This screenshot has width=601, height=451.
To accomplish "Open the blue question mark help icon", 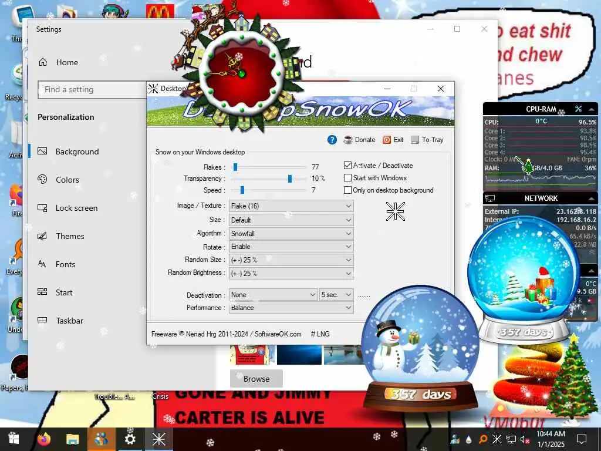I will [332, 140].
